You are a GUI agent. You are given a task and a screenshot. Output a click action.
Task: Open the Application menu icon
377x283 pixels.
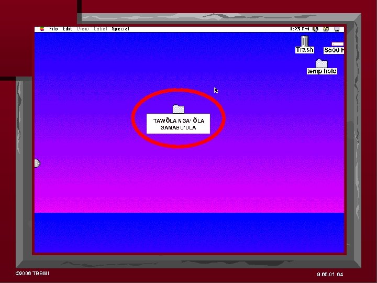[337, 29]
